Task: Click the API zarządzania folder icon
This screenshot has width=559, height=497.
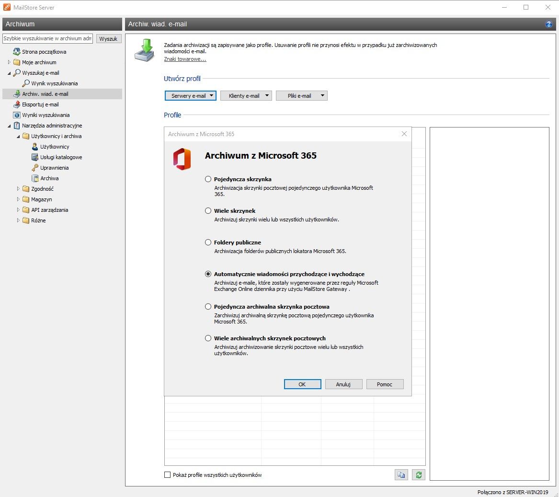Action: tap(26, 210)
